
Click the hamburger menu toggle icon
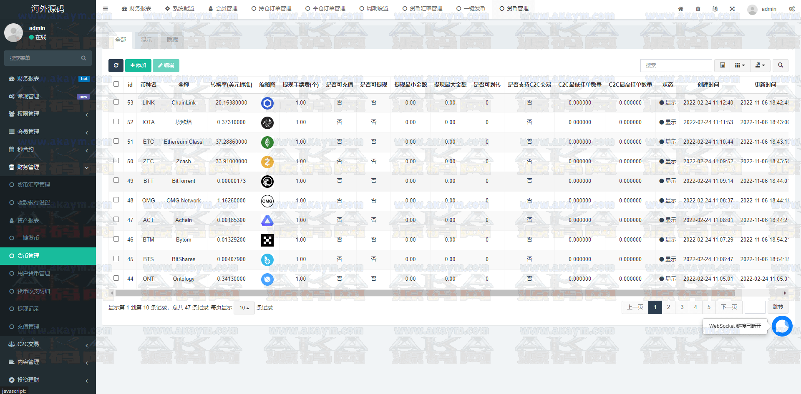point(105,8)
